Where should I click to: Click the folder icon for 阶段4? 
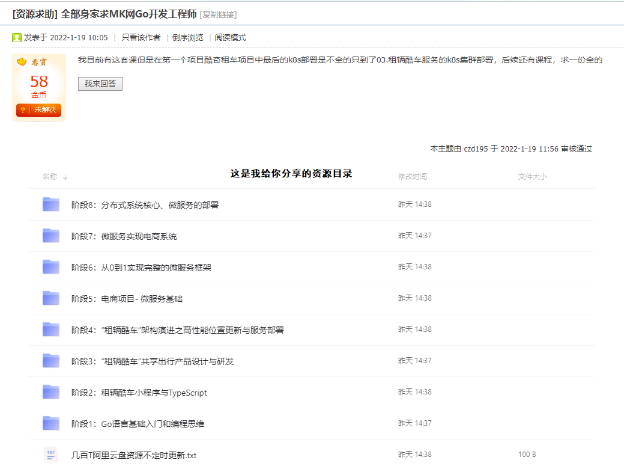(x=51, y=329)
